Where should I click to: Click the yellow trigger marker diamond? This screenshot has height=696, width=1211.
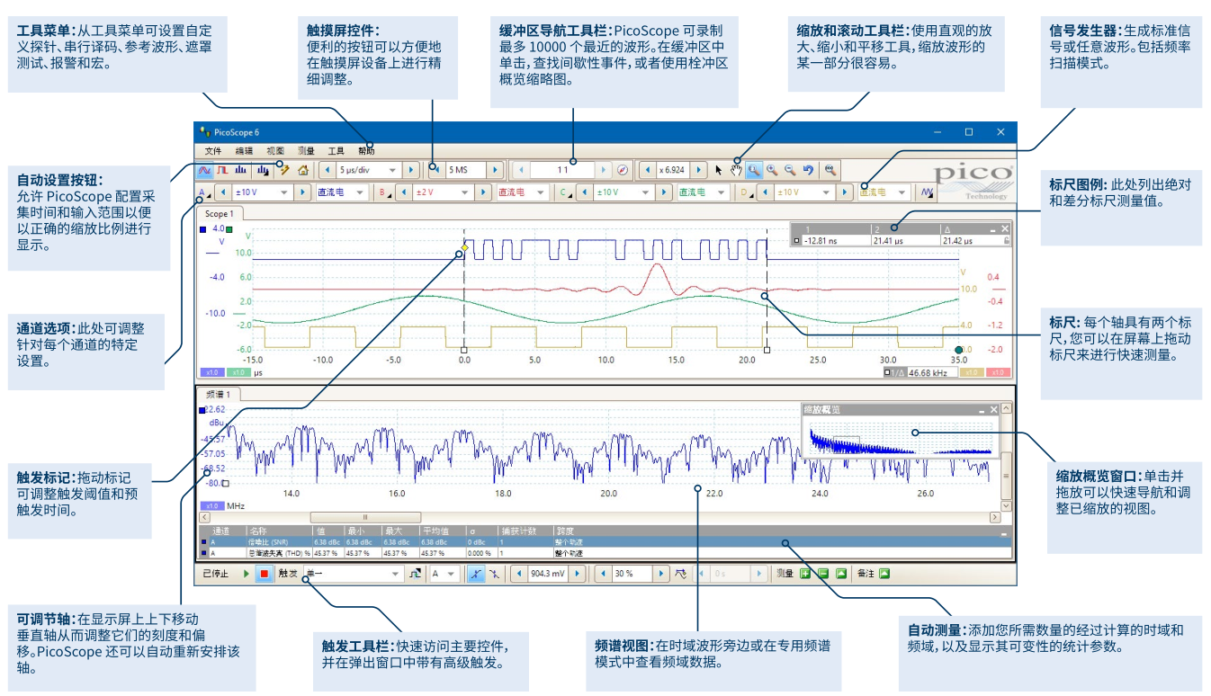(464, 245)
